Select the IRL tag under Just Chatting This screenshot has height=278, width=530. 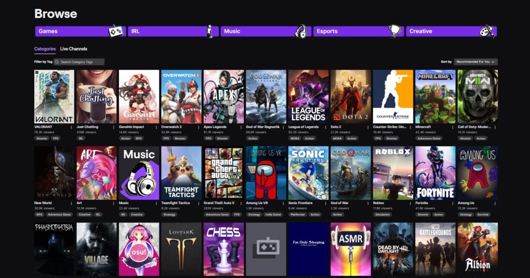(81, 138)
